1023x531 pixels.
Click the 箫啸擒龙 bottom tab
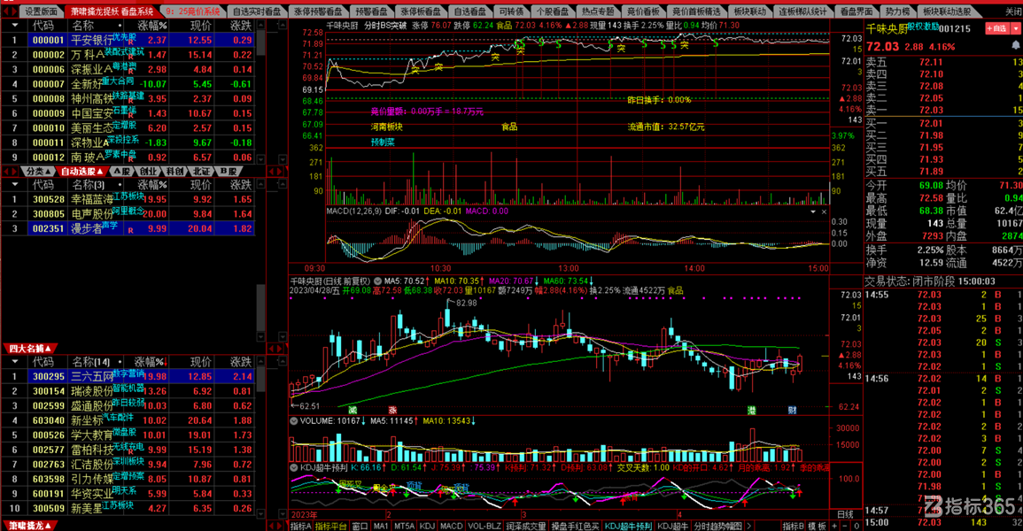pos(29,525)
